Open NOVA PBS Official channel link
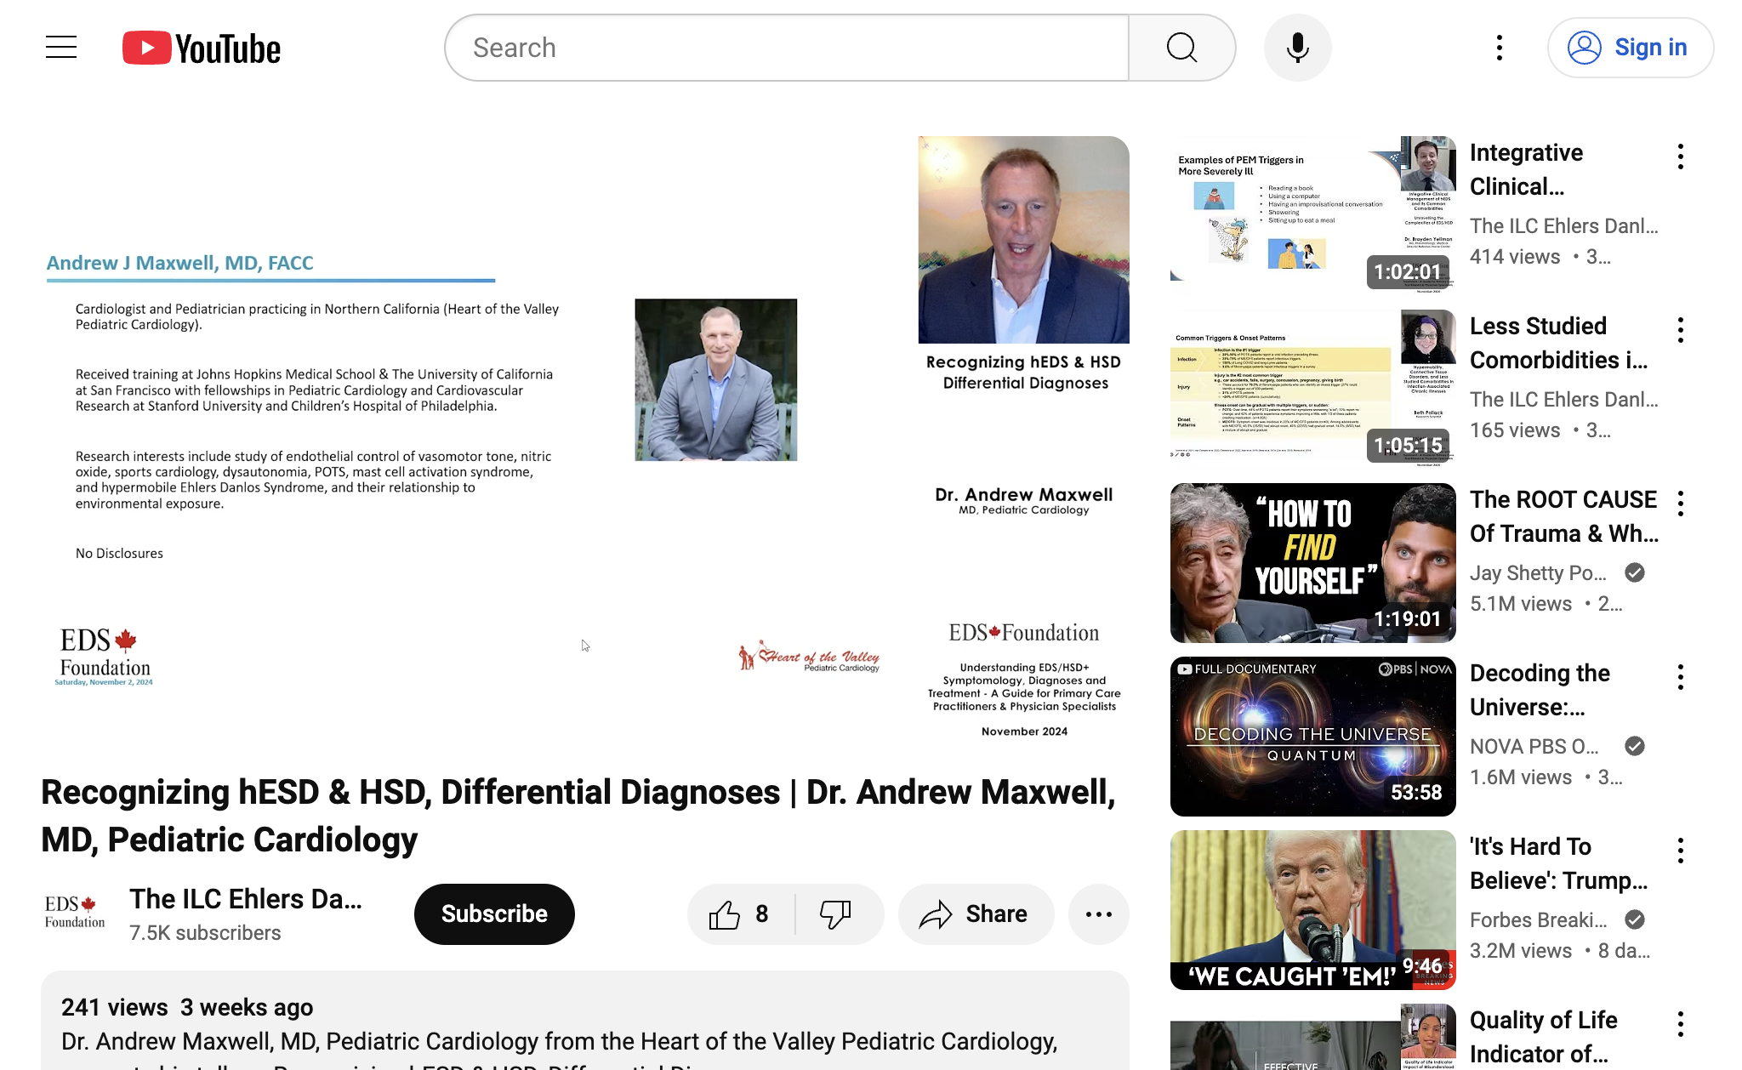 [x=1534, y=747]
